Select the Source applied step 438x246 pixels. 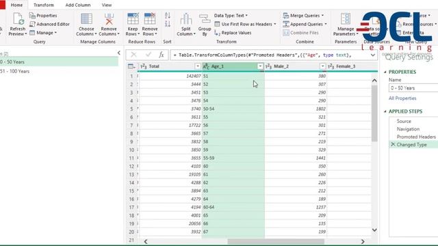(x=404, y=122)
